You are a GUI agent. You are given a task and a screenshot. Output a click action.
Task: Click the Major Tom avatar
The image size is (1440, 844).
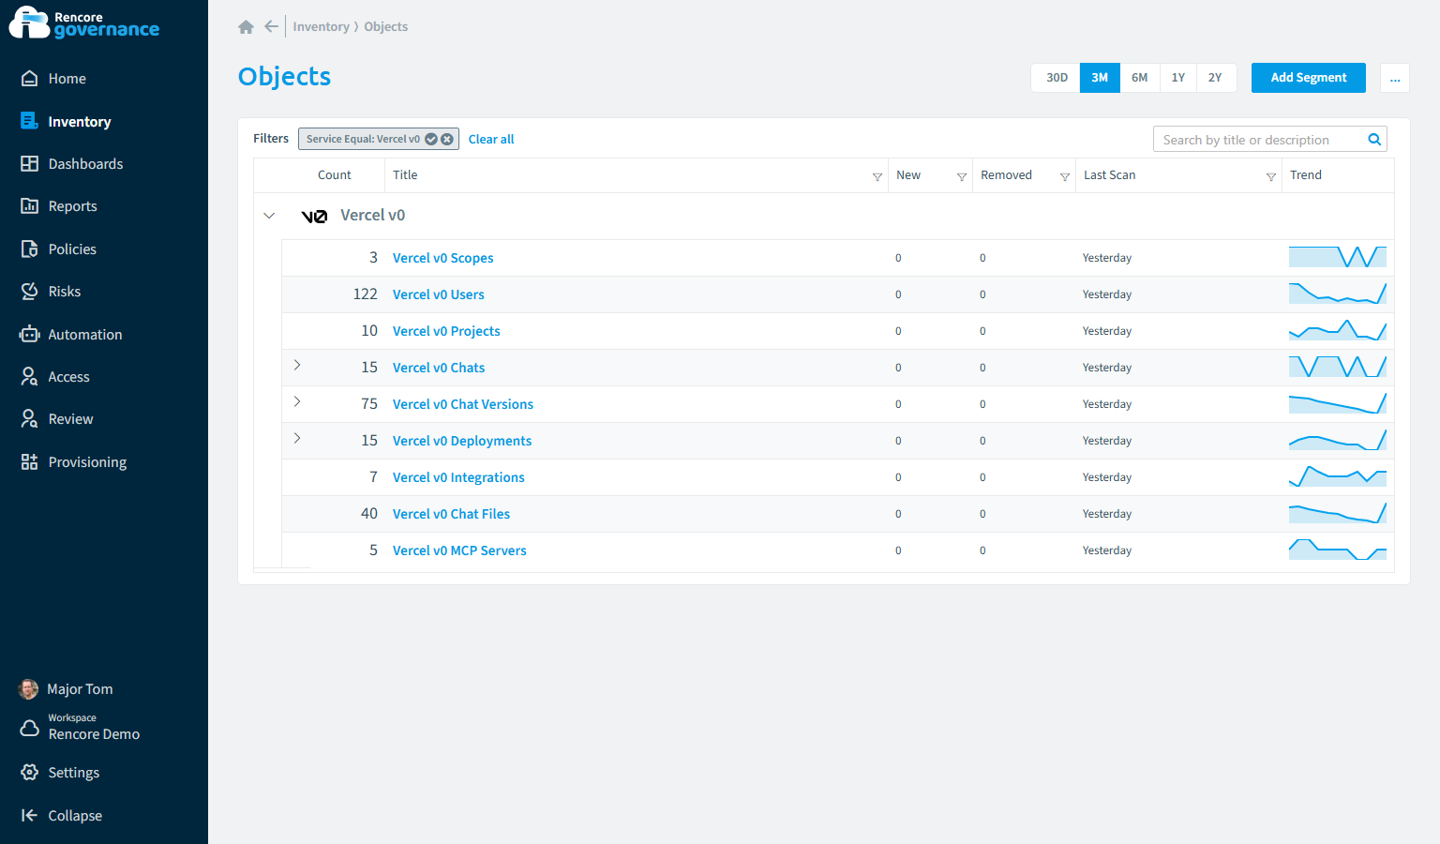tap(29, 689)
